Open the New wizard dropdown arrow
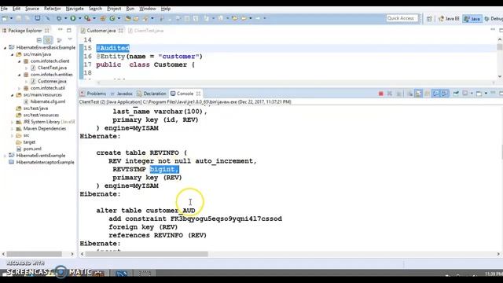Viewport: 503px width, 283px height. [11, 18]
